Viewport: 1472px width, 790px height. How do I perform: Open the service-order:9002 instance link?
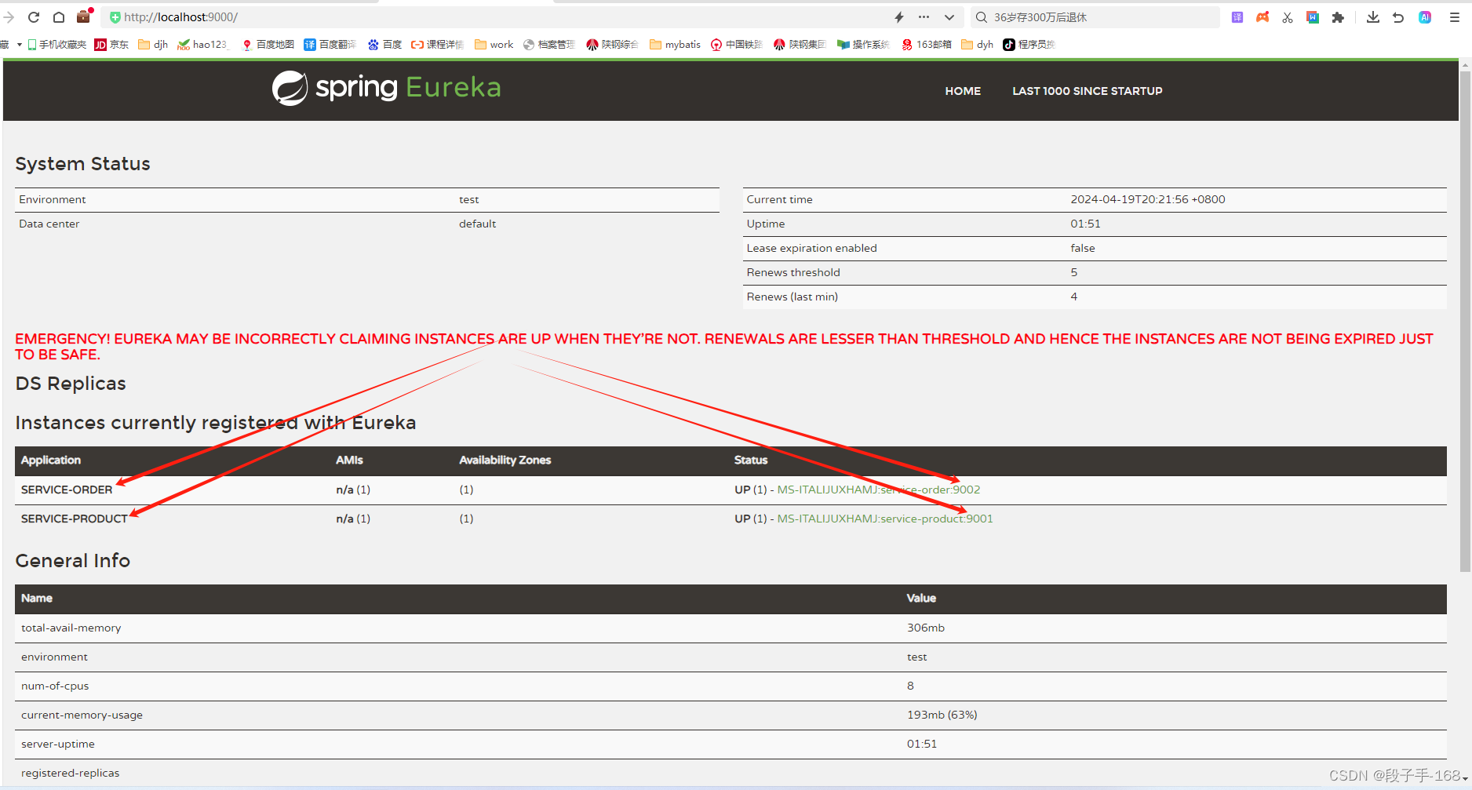879,490
